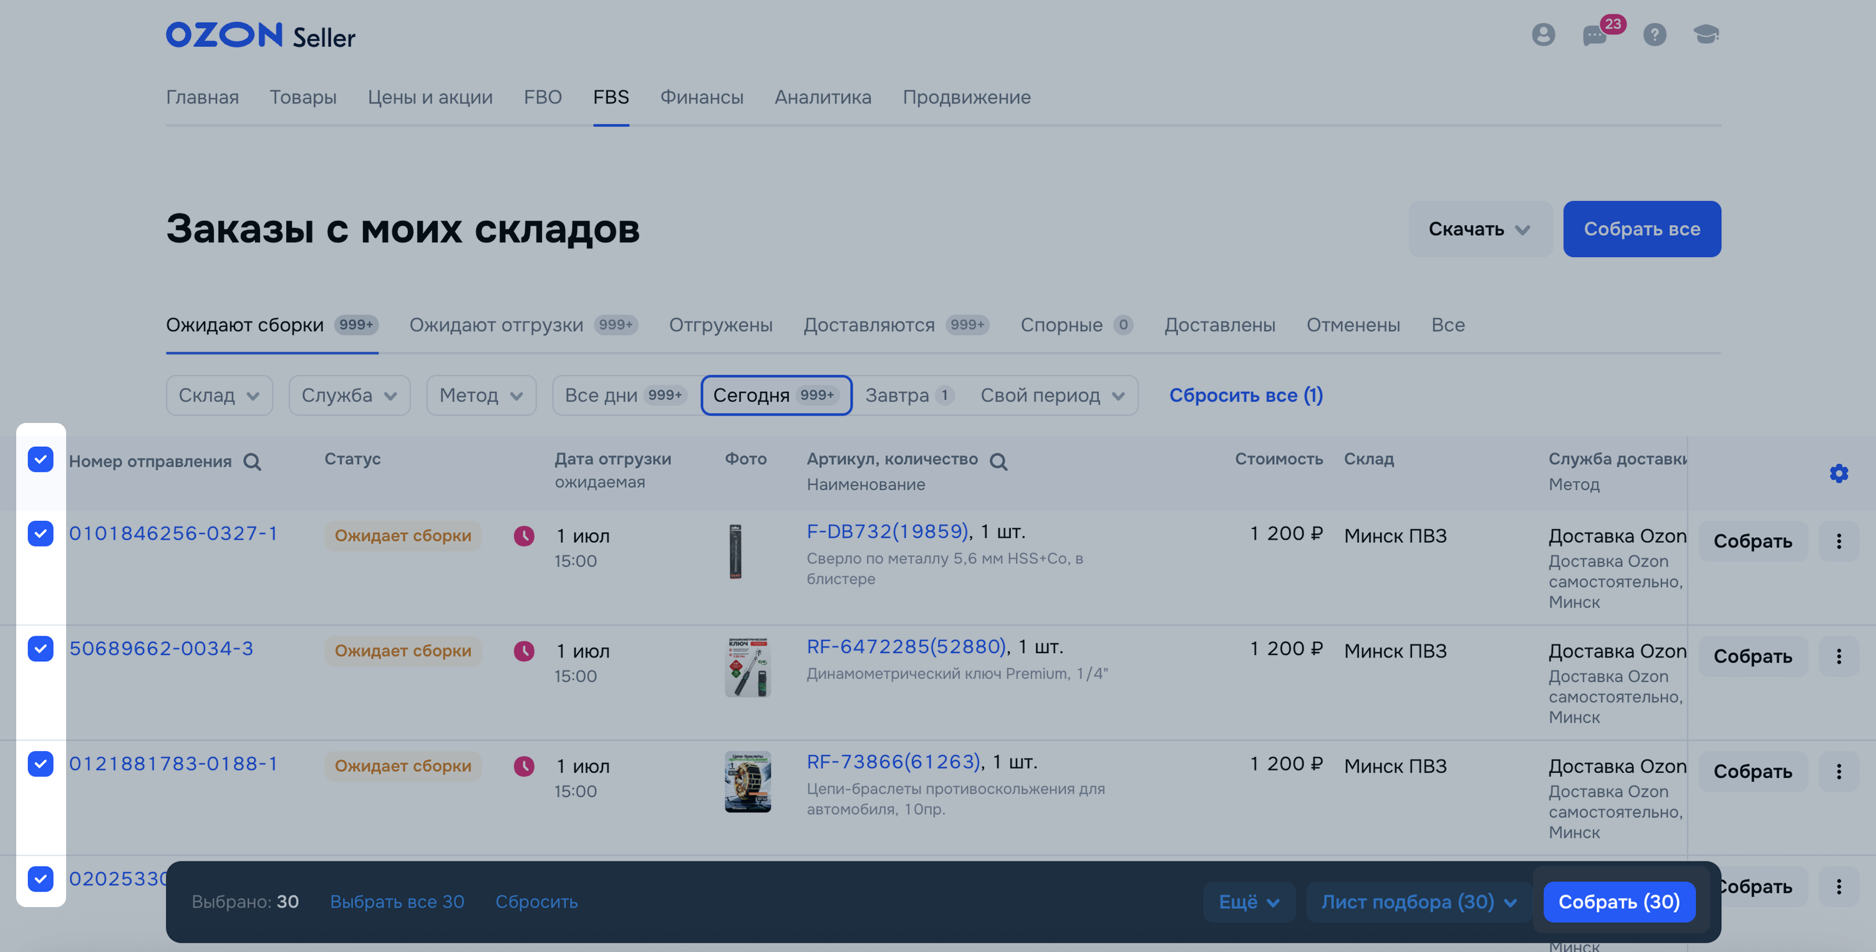Uncheck the bottom order 0202533 checkbox
This screenshot has height=952, width=1876.
pyautogui.click(x=41, y=879)
